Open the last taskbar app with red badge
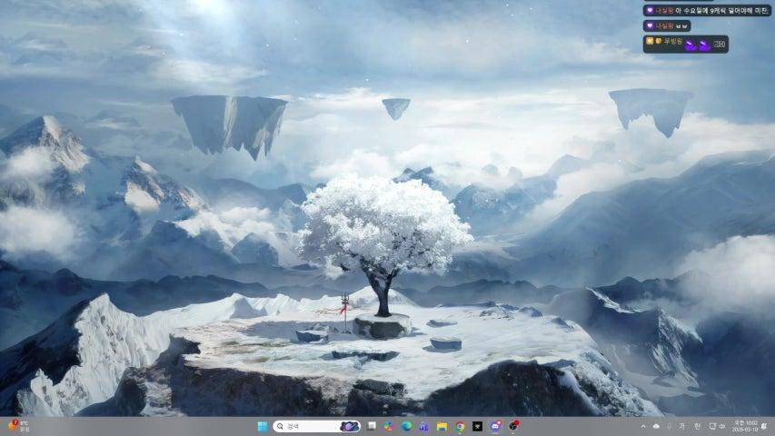Image resolution: width=775 pixels, height=436 pixels. point(513,426)
